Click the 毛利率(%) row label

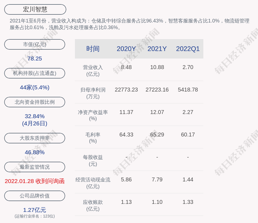pyautogui.click(x=93, y=138)
